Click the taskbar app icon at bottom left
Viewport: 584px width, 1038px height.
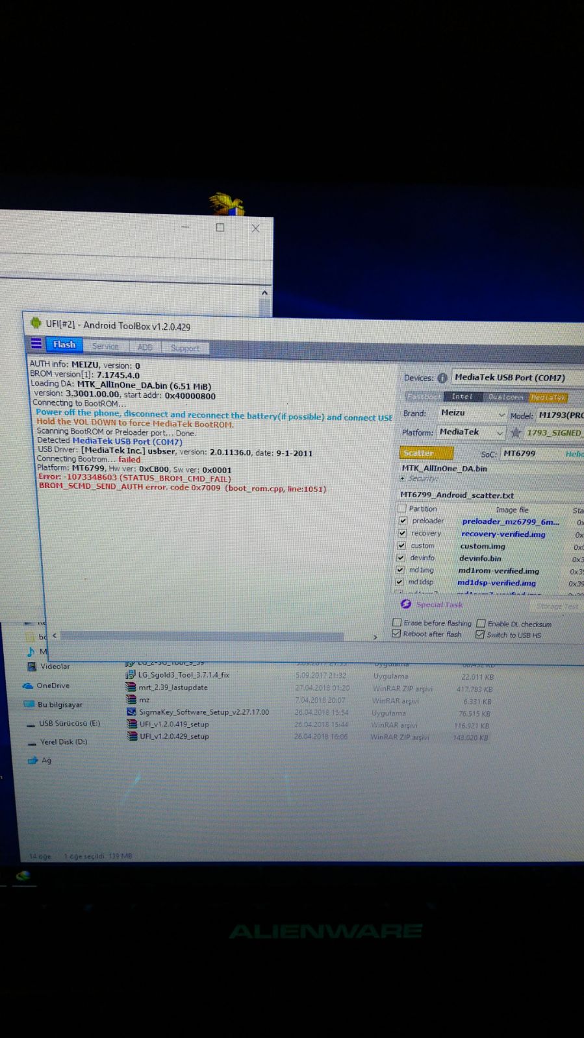click(23, 876)
